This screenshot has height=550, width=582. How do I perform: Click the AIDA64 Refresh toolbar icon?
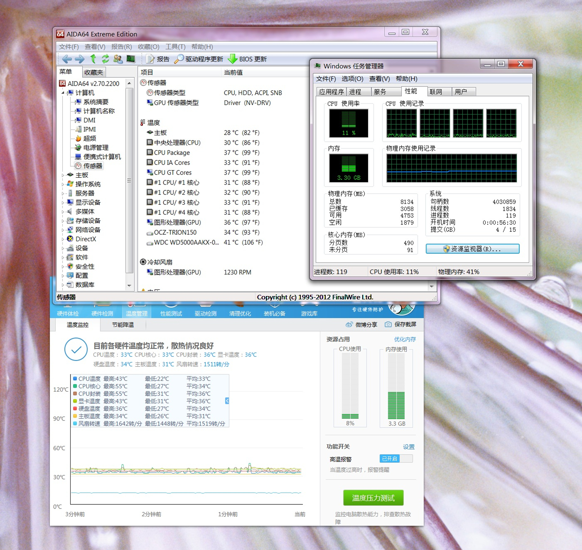(105, 59)
